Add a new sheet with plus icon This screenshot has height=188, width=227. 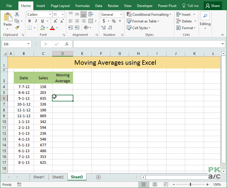click(98, 177)
